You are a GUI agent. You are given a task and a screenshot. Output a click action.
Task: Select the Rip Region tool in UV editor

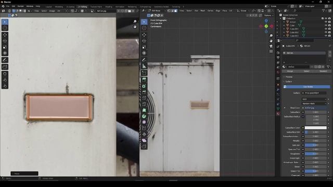point(5,67)
